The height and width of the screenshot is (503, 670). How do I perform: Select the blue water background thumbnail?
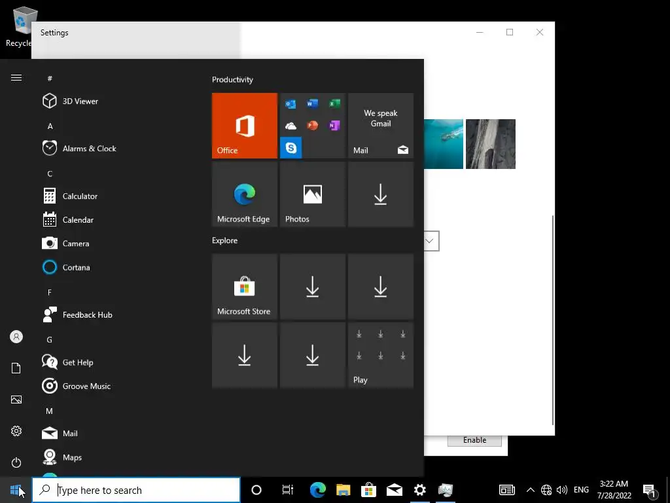point(444,144)
